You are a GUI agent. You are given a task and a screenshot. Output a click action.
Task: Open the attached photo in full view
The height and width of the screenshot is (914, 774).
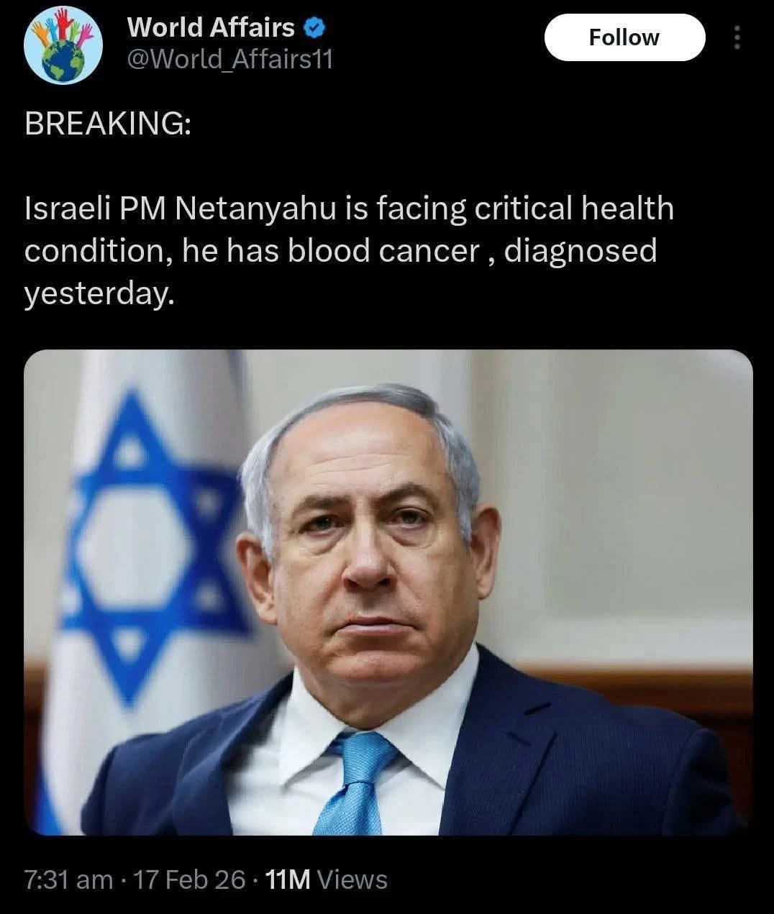tap(388, 592)
